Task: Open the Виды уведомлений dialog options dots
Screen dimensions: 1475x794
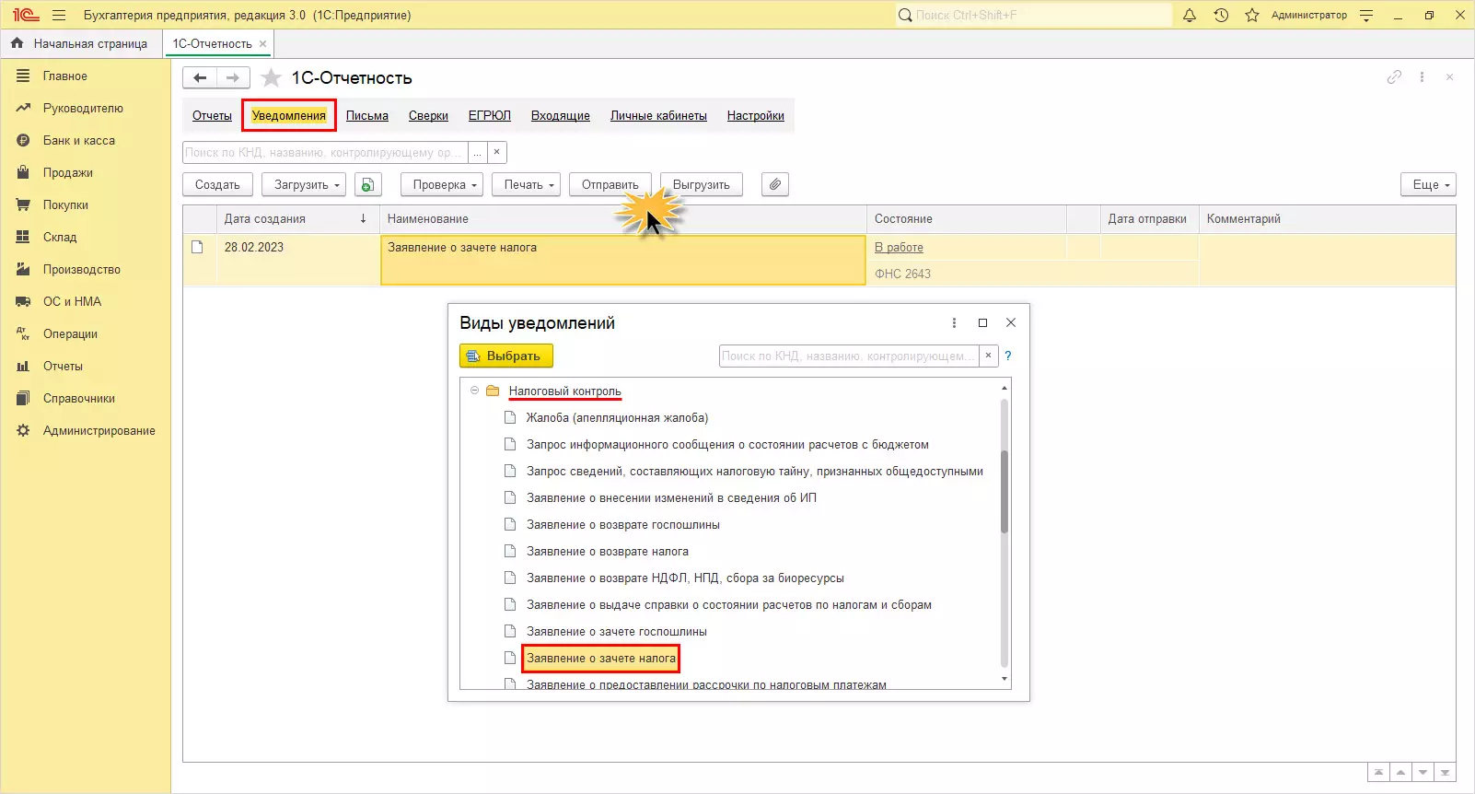Action: click(954, 323)
